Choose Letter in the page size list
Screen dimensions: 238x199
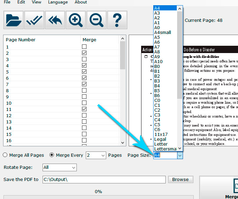pos(165,144)
